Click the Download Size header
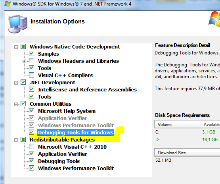The height and width of the screenshot is (184, 220). tap(187, 153)
